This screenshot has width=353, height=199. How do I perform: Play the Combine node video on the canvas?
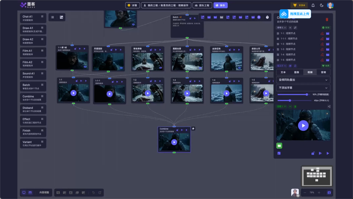coord(174,142)
